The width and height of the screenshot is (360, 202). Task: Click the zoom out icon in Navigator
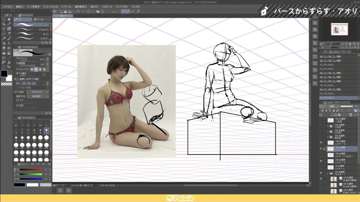[343, 44]
